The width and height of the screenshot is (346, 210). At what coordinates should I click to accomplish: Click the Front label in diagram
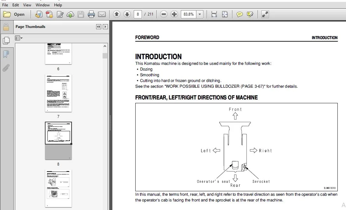point(235,109)
